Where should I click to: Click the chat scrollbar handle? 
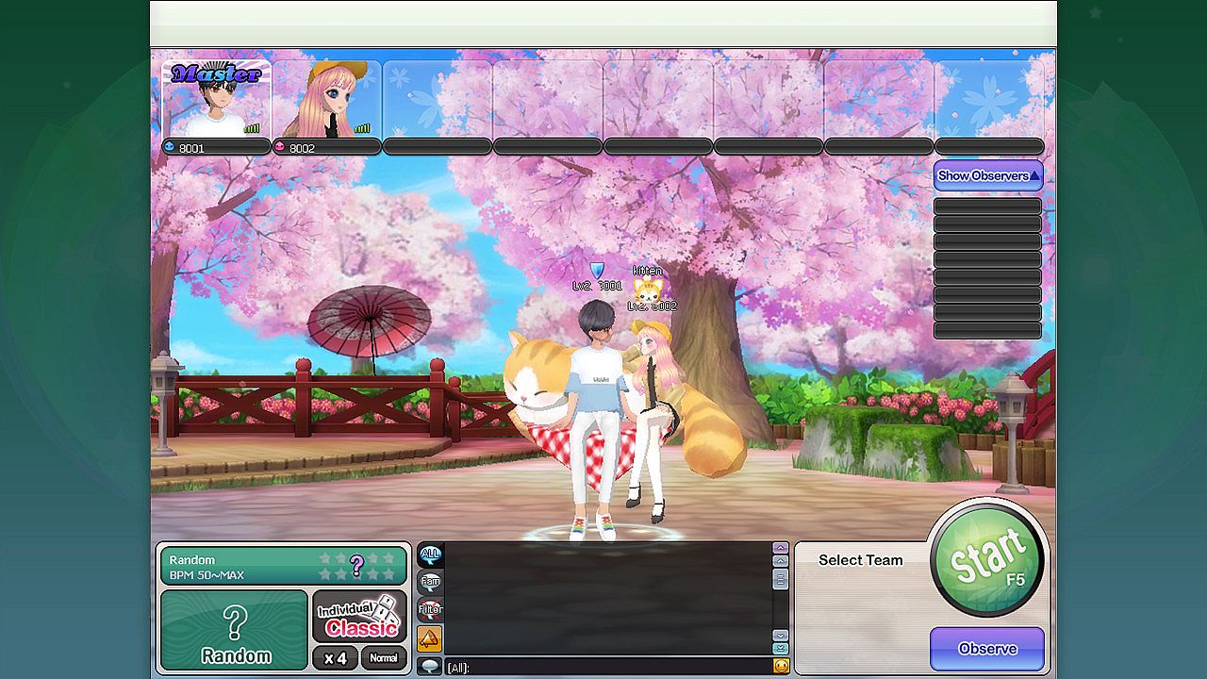pyautogui.click(x=780, y=578)
